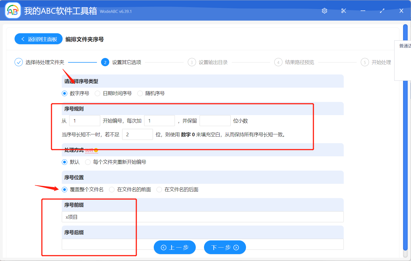Click step circle 3 设置输出目录
Image resolution: width=411 pixels, height=261 pixels.
coord(192,62)
